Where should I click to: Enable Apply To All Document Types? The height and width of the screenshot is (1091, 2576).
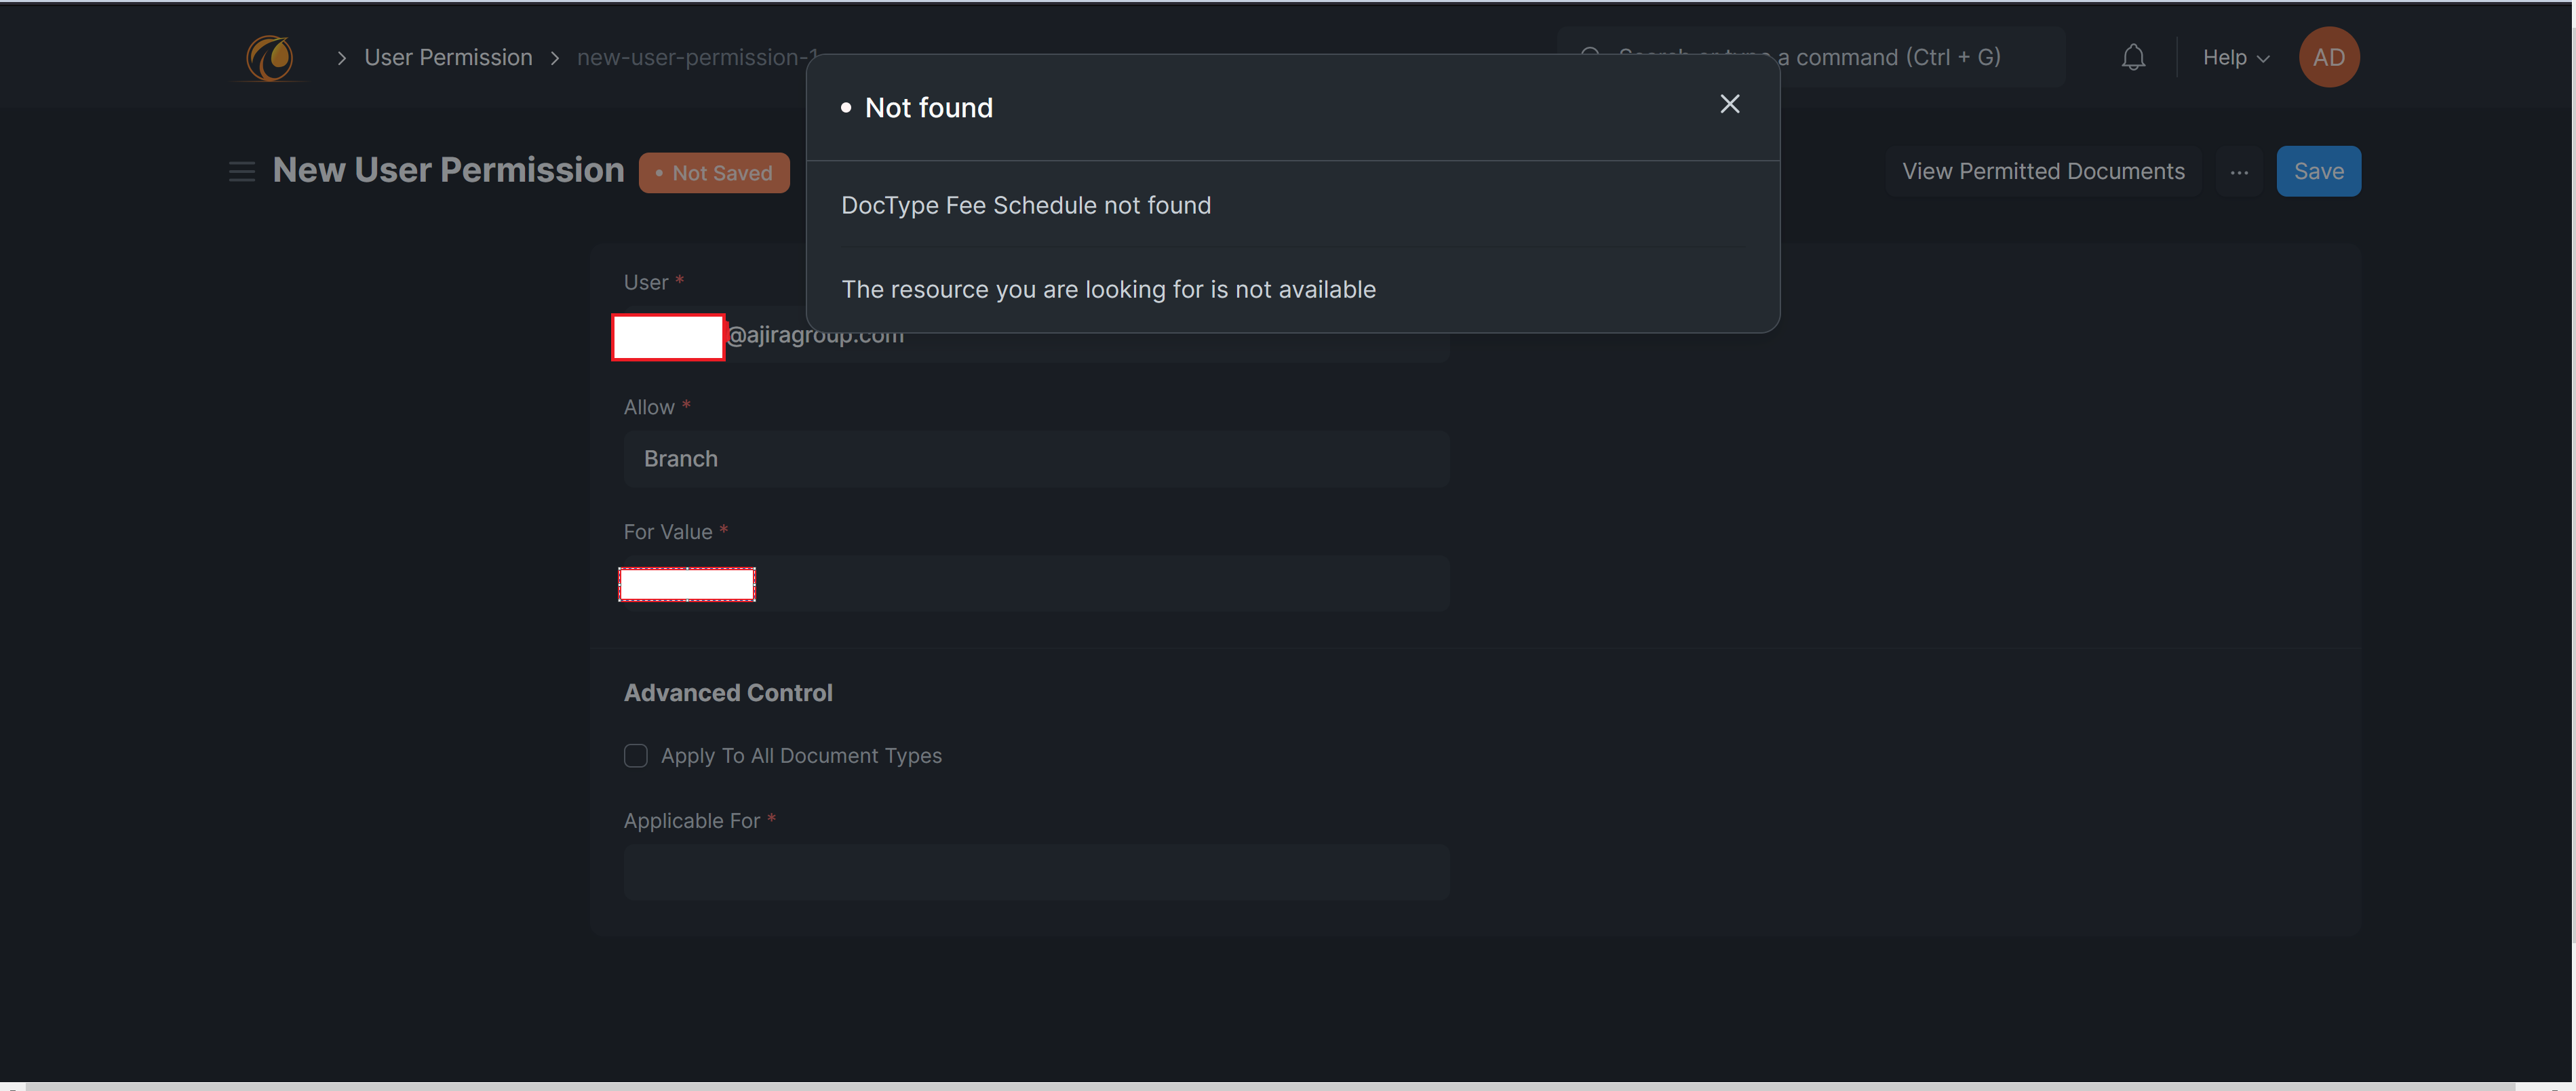pos(636,756)
